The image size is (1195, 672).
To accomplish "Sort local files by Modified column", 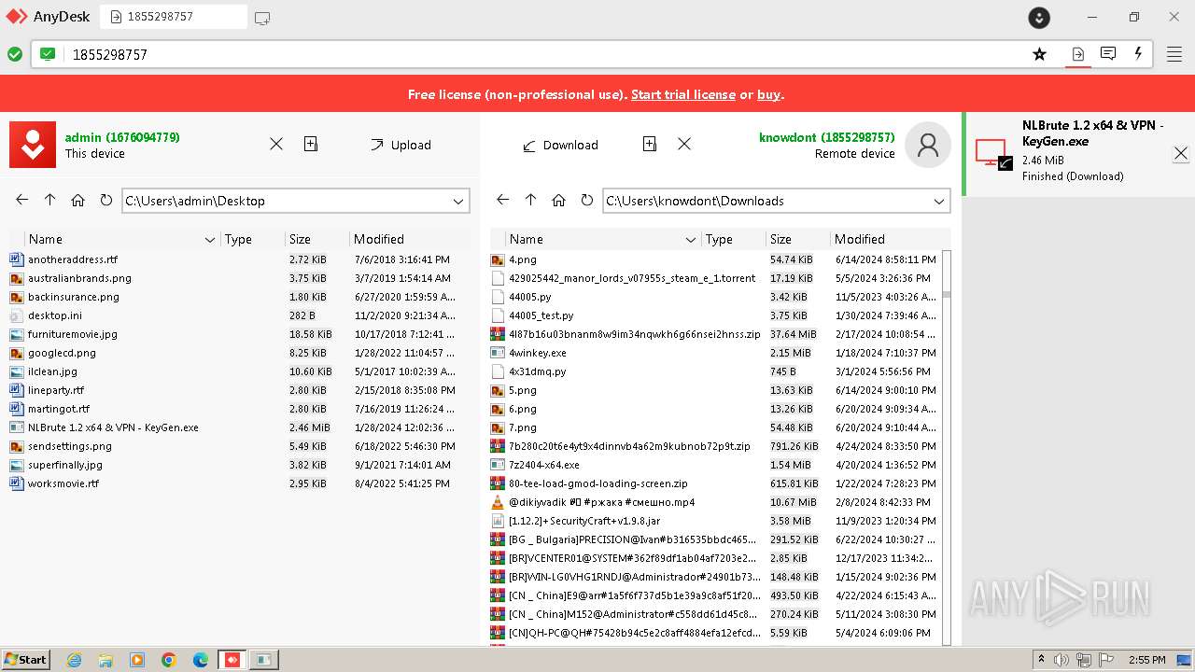I will click(x=410, y=240).
